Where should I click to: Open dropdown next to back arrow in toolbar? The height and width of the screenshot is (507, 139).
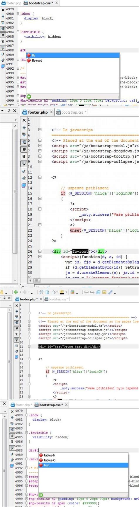pos(20,292)
